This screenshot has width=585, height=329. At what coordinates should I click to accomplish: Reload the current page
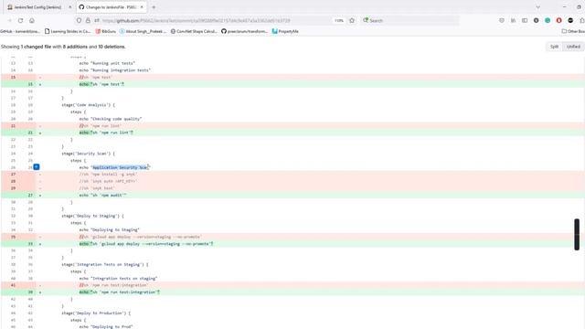point(20,20)
